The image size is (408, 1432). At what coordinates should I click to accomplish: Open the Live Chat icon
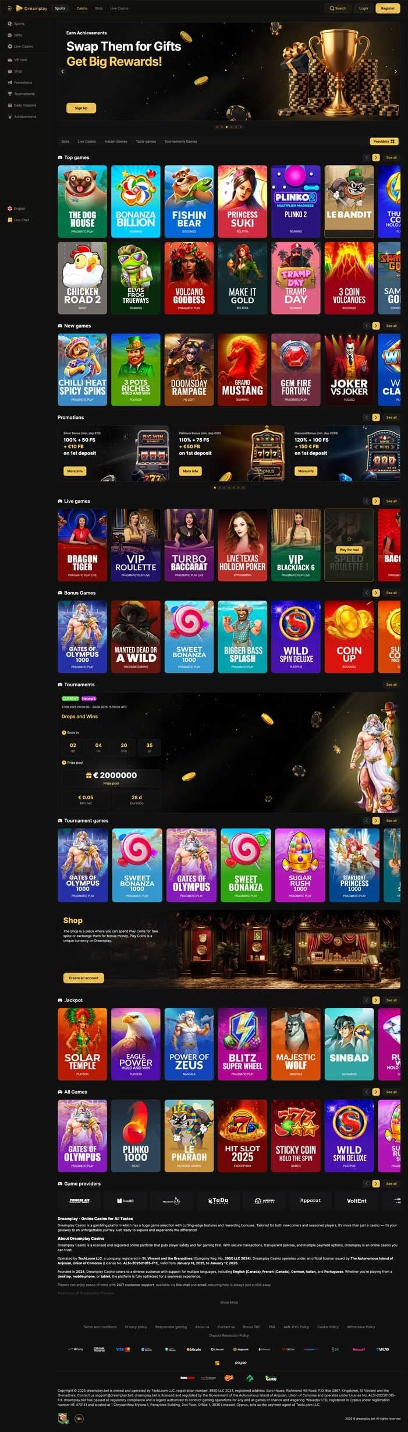coord(10,220)
